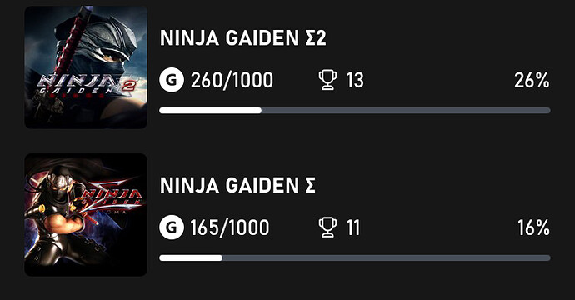The image size is (575, 300).
Task: Click the Ninja Gaiden 2 logo on cover
Action: (x=87, y=86)
